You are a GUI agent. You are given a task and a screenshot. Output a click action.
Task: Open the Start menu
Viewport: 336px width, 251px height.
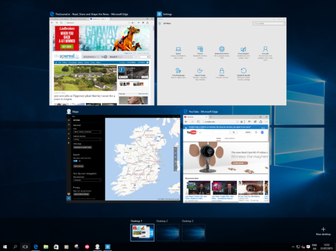tap(5, 247)
